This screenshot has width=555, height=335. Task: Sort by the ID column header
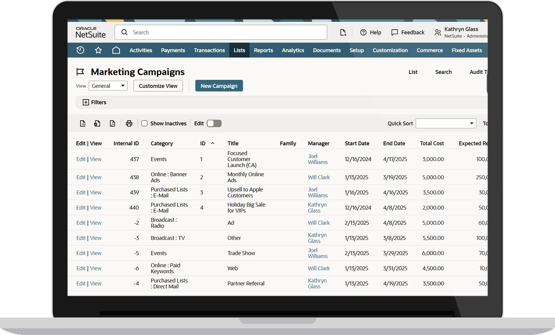pos(203,143)
